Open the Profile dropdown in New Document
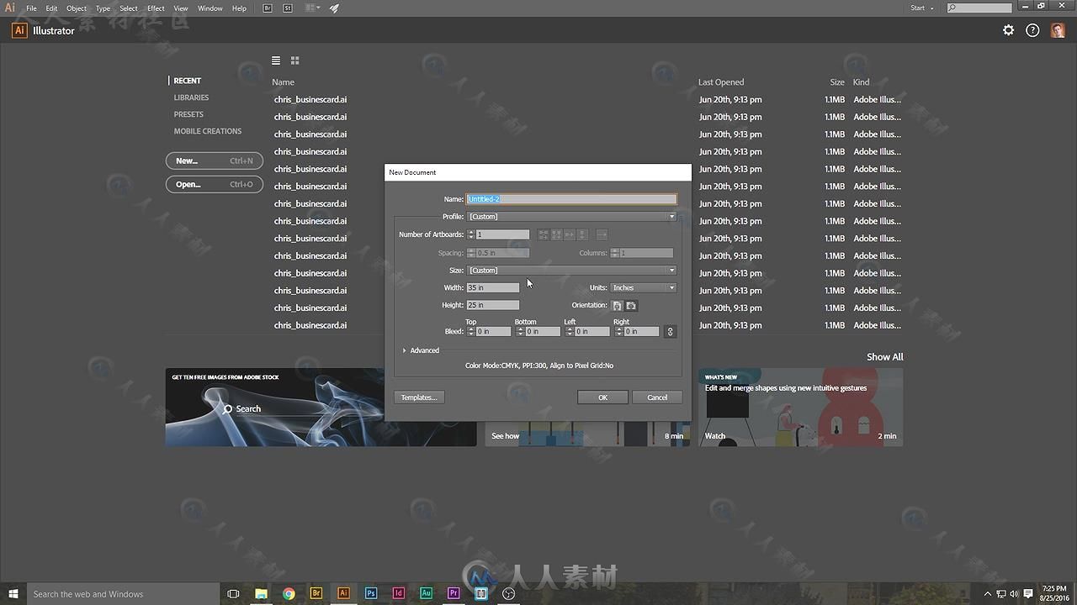This screenshot has height=605, width=1077. [x=571, y=217]
